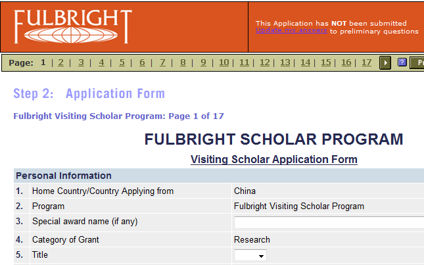Open page 6 of the application
Viewport: 424px width, 265px height.
(142, 62)
